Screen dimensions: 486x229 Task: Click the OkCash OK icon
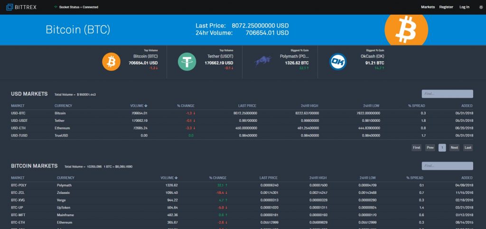(338, 62)
